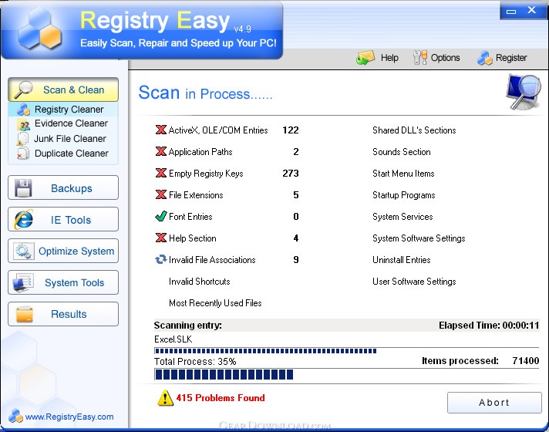Minimize the Registry Easy window
The image size is (549, 432).
(511, 11)
